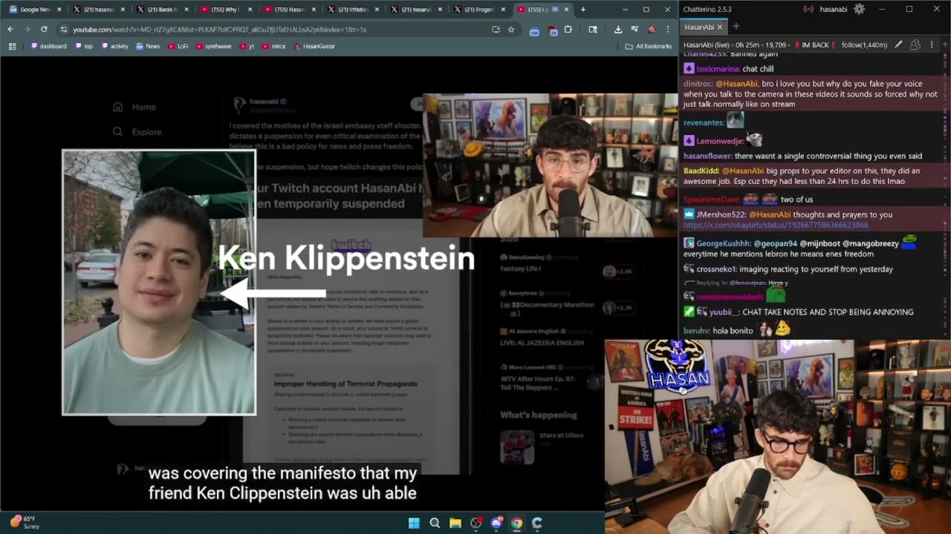Open the cast/install icon in address bar
Image resolution: width=951 pixels, height=534 pixels.
496,29
